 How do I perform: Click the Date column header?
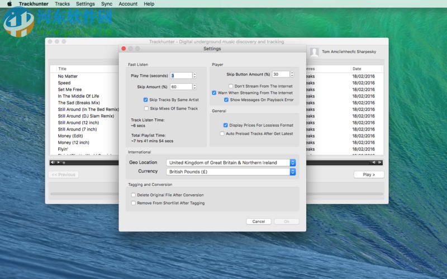pos(356,69)
